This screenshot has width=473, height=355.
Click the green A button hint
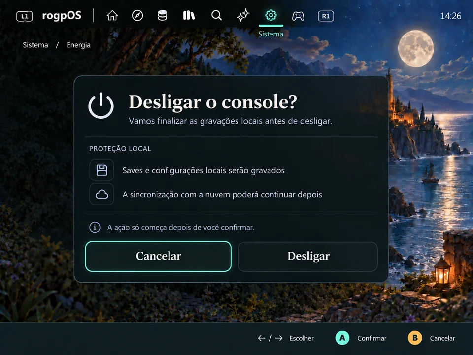(x=342, y=338)
